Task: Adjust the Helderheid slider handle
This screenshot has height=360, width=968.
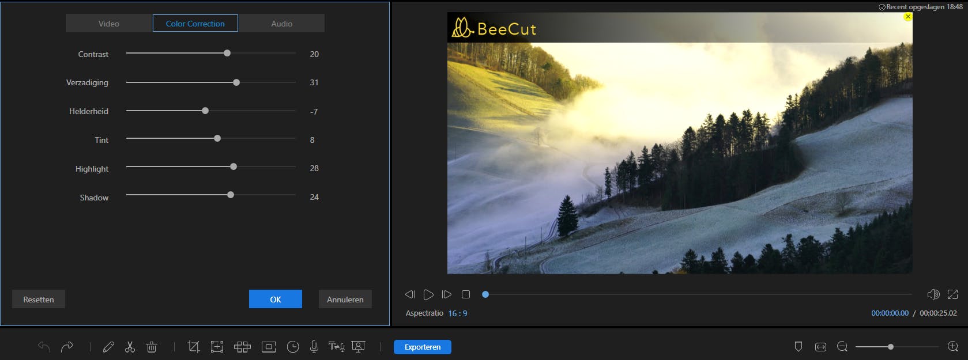Action: point(205,111)
